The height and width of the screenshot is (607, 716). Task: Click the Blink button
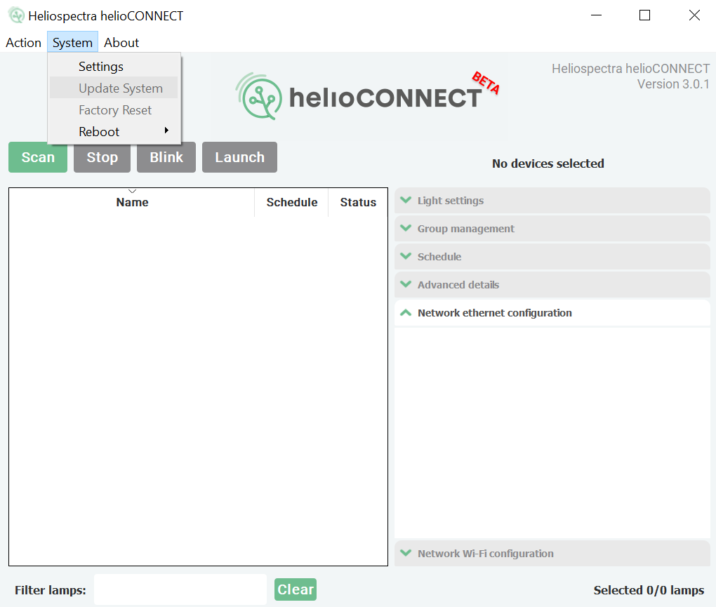166,157
